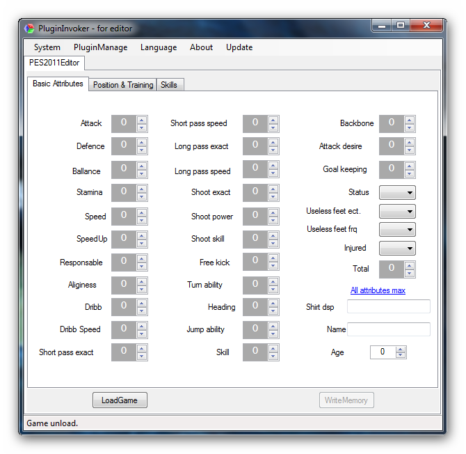Decrease the SpeedUp value with down arrow
The width and height of the screenshot is (466, 454).
click(x=142, y=243)
